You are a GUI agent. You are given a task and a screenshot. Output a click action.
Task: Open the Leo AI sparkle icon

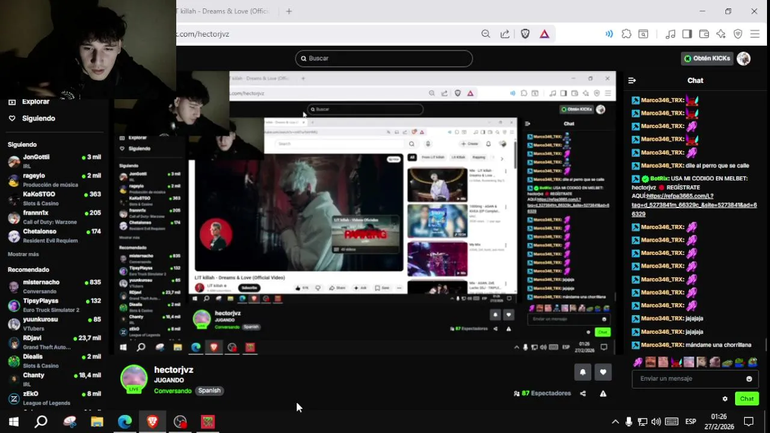coord(721,34)
